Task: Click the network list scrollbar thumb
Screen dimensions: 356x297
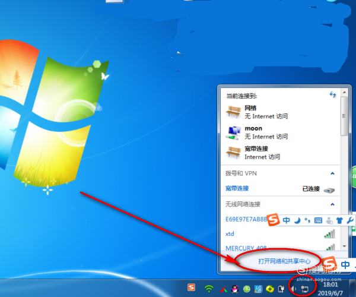Action: point(344,116)
